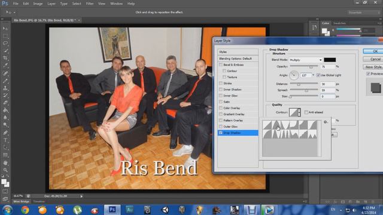Enable the Pattern Overlay checkbox
The height and width of the screenshot is (215, 383).
click(x=221, y=121)
